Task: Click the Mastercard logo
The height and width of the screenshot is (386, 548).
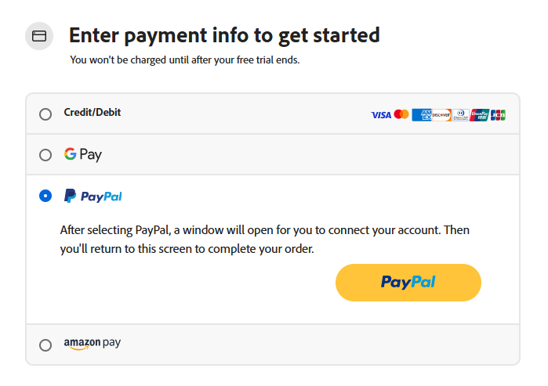Action: tap(401, 115)
